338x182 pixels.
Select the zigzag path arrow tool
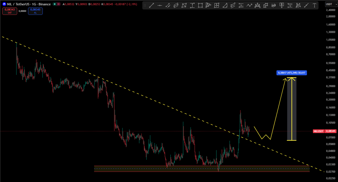pos(249,5)
